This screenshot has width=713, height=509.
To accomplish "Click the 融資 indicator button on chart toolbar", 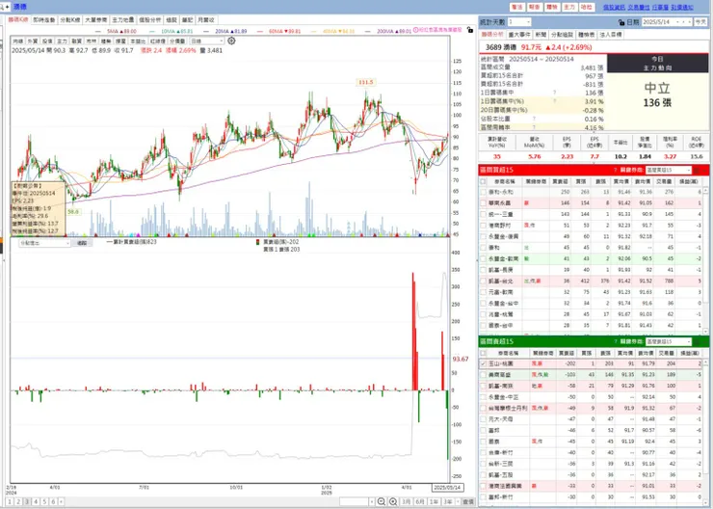I will (76, 40).
